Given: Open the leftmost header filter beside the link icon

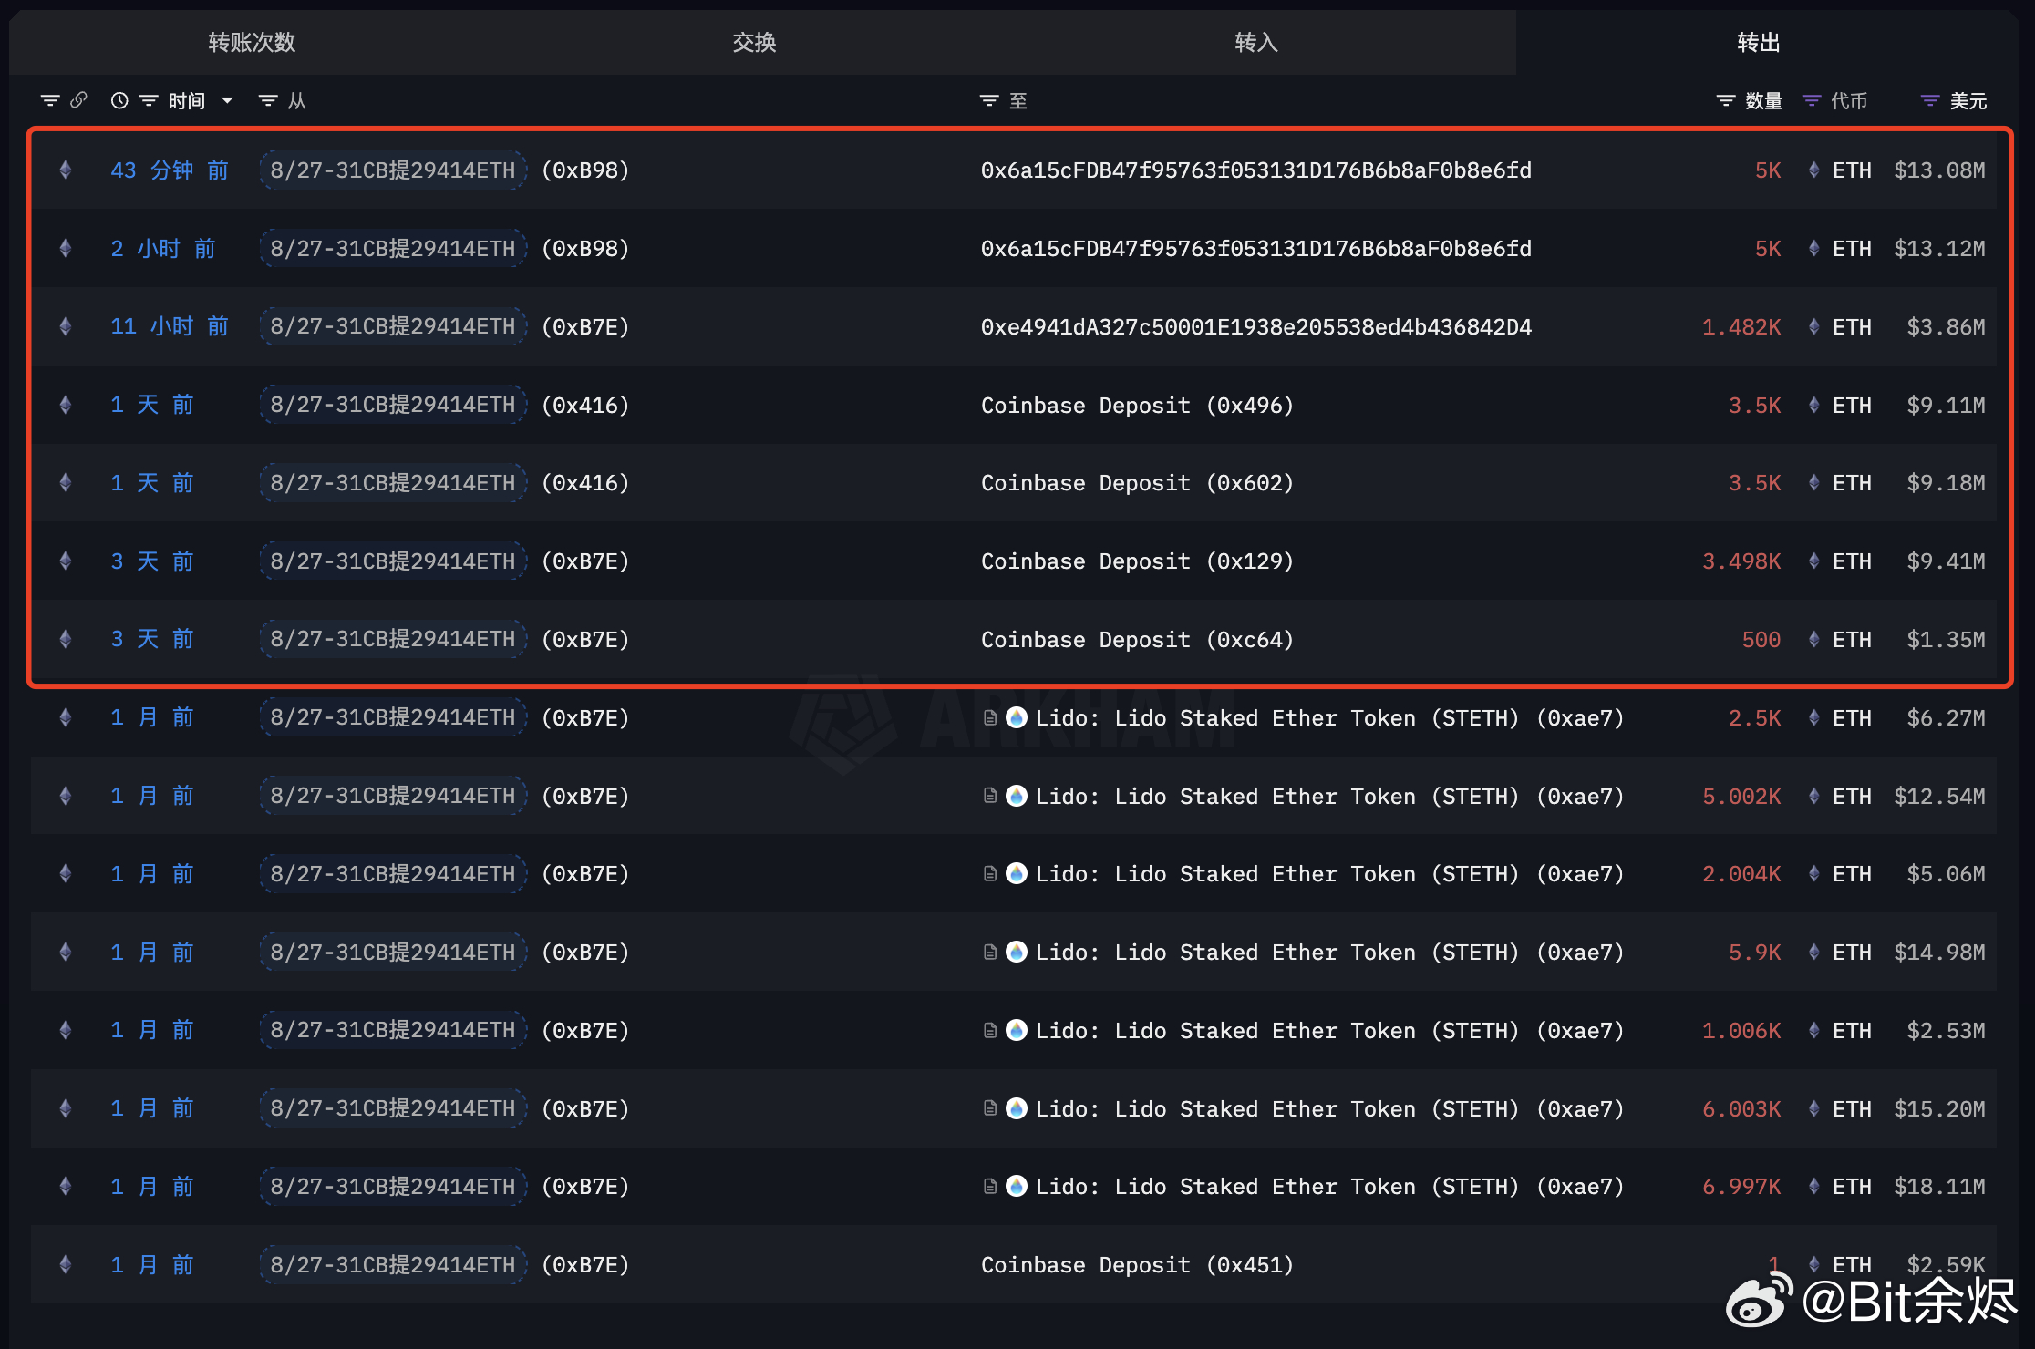Looking at the screenshot, I should tap(50, 100).
